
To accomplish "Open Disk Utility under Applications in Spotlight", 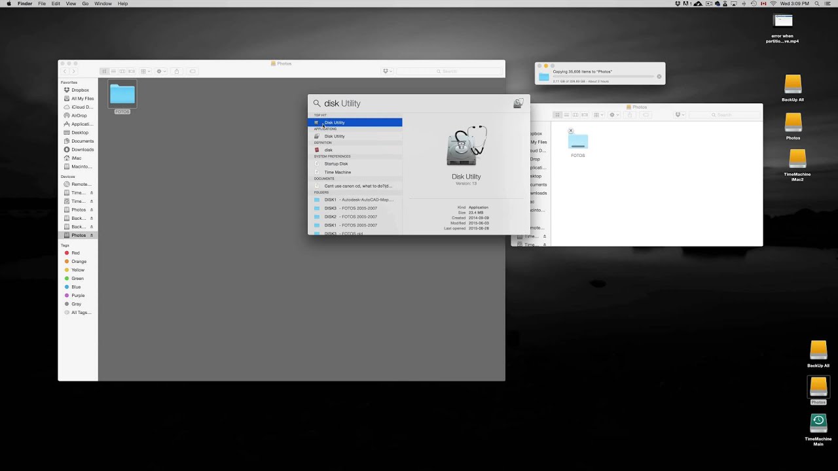I will (x=355, y=136).
